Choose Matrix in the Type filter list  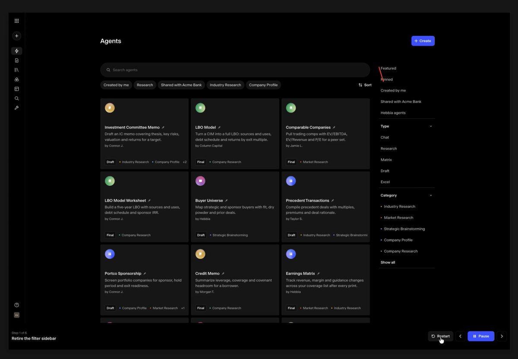pyautogui.click(x=386, y=160)
